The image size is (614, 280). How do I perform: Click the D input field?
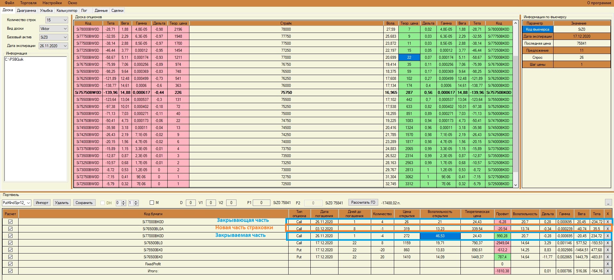coord(191,203)
